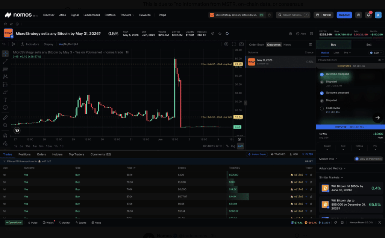Viewport: 385px width, 238px height.
Task: Select the ruler measure tool
Action: coord(5,118)
